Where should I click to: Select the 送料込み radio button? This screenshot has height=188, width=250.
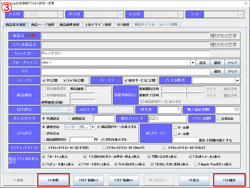pyautogui.click(x=44, y=133)
